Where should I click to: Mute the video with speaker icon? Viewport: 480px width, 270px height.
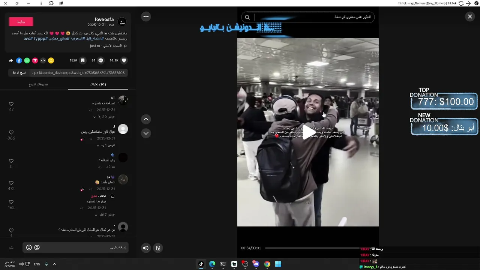tap(146, 248)
